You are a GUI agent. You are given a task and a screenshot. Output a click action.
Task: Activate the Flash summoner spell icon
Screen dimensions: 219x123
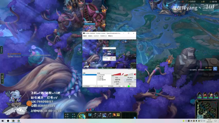pyautogui.click(x=118, y=115)
